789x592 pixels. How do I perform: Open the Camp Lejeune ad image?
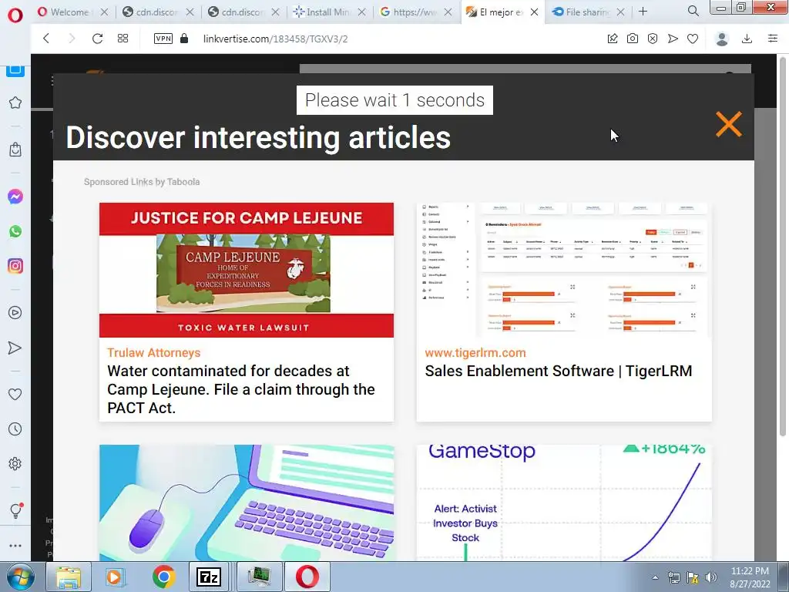[247, 270]
